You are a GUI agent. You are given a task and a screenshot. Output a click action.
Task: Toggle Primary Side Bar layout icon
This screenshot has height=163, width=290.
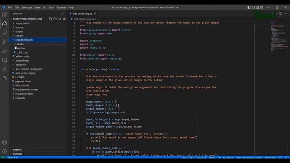(x=249, y=7)
